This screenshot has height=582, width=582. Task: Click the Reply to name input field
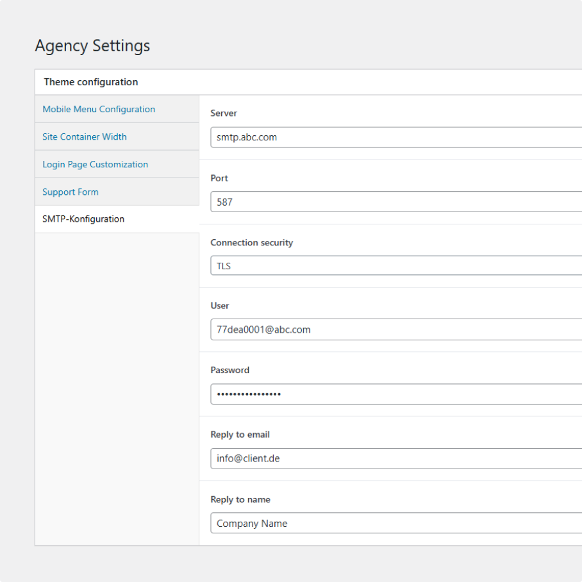[395, 523]
